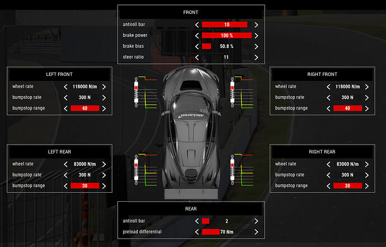Increase right rear bumpstop rate

tap(367, 175)
